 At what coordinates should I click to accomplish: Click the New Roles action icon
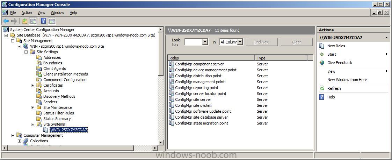click(322, 46)
